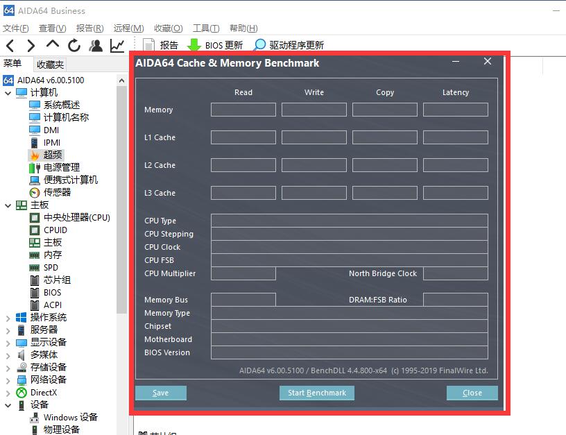Click the Memory Read result field
The width and height of the screenshot is (566, 435).
click(x=243, y=110)
